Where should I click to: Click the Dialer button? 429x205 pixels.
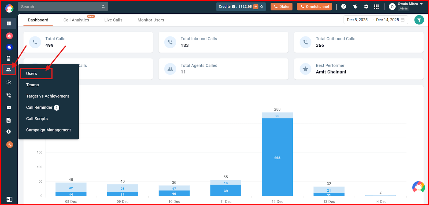tap(282, 7)
